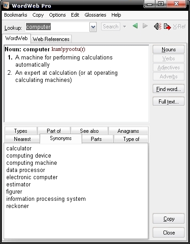Viewport: 190px width, 244px height.
Task: Select the Anagrams tab
Action: 128,131
